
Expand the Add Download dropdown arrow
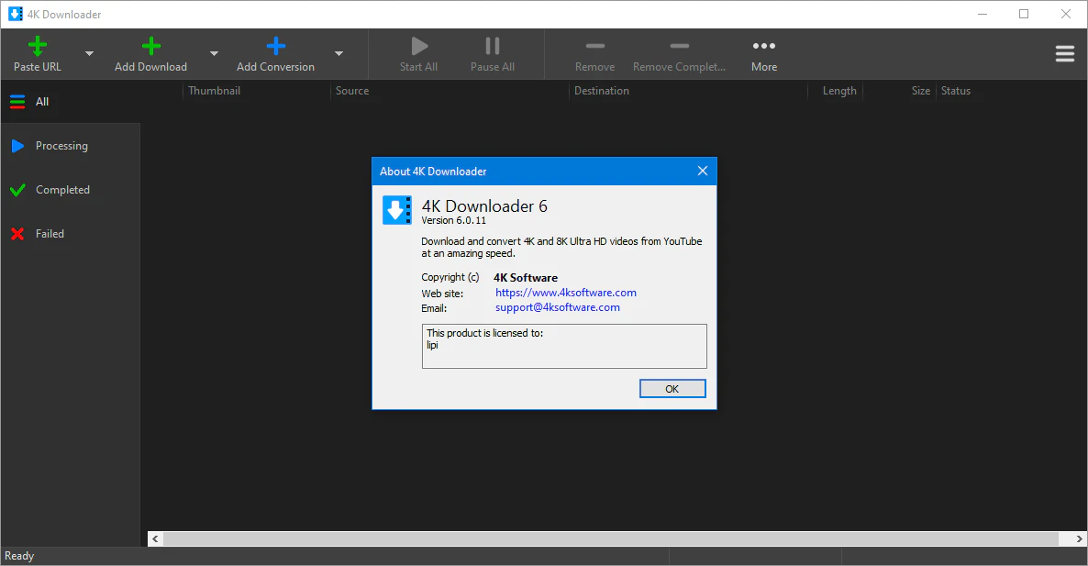(x=214, y=54)
